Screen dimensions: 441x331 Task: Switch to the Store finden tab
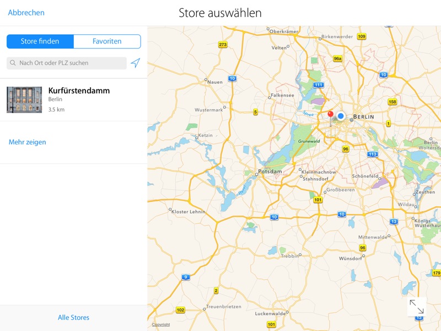(x=40, y=41)
